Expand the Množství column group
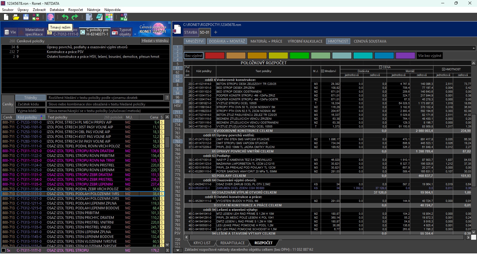The image size is (477, 257). (323, 71)
